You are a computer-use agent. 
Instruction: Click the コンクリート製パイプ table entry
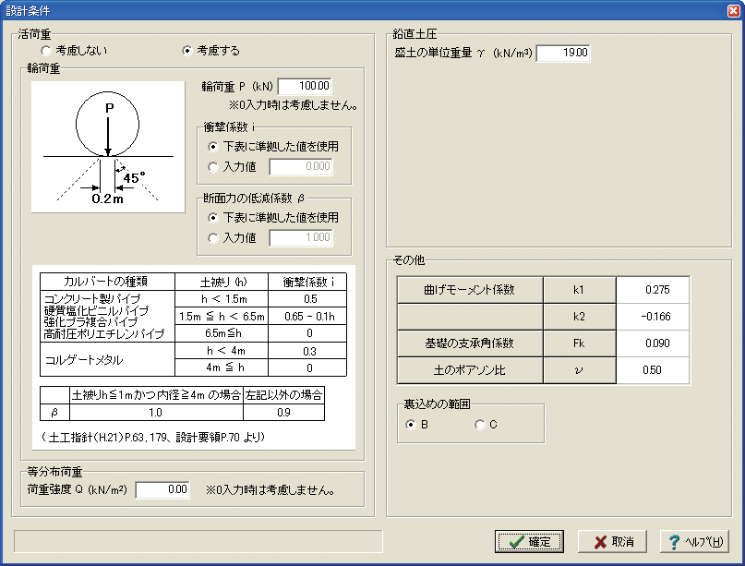point(91,299)
